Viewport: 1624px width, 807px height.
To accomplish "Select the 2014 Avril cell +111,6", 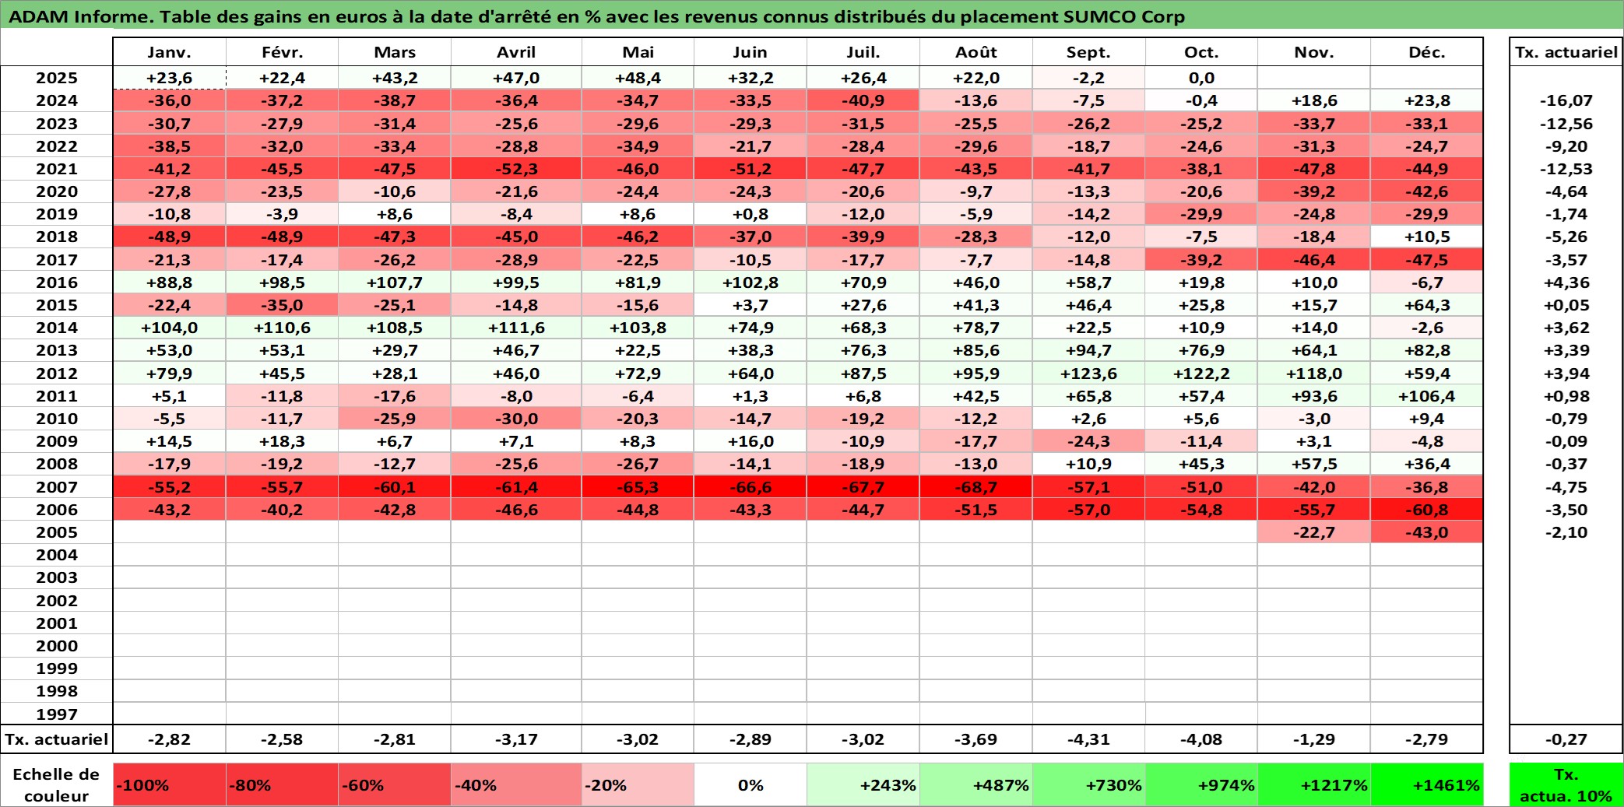I will tap(516, 328).
